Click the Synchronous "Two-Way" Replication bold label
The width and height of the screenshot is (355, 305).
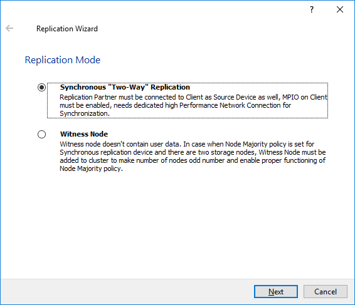125,87
